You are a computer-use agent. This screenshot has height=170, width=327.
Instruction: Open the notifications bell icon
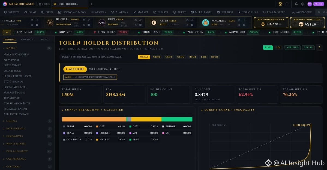click(296, 4)
